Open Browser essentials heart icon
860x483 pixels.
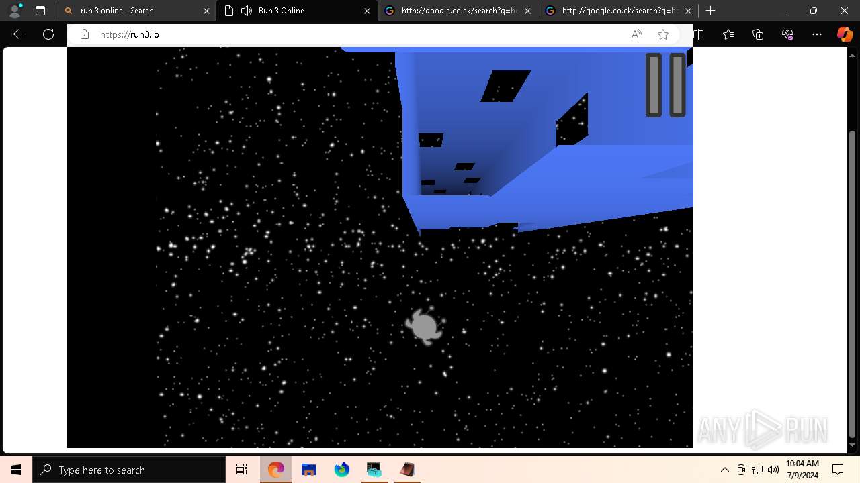[x=787, y=34]
